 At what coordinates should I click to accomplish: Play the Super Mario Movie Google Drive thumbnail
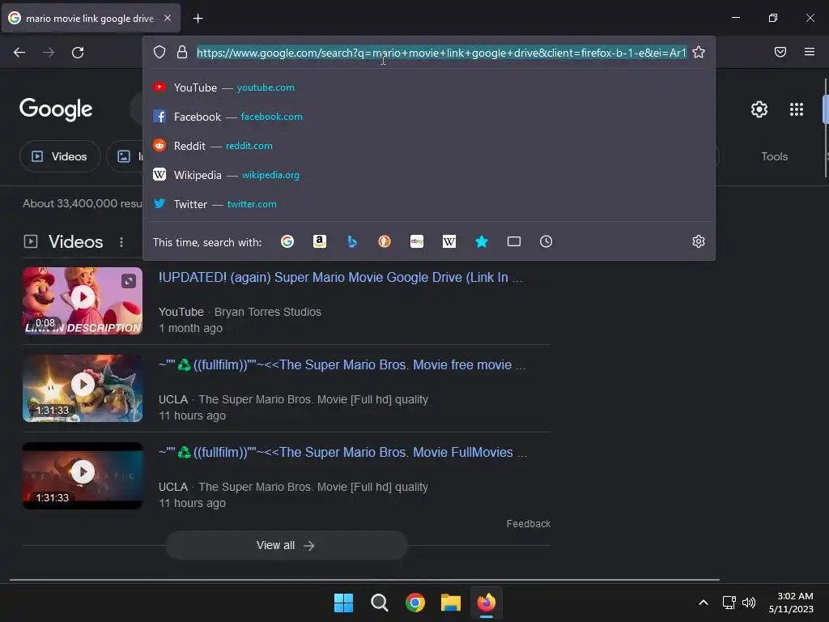(x=83, y=300)
